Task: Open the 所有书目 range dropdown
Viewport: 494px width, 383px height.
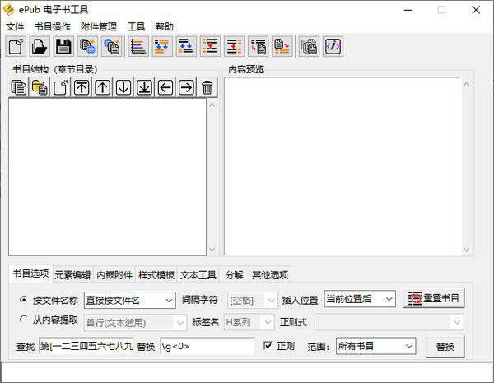Action: pos(376,346)
